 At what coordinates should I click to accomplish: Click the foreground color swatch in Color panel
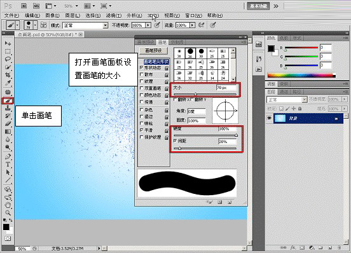pyautogui.click(x=271, y=48)
